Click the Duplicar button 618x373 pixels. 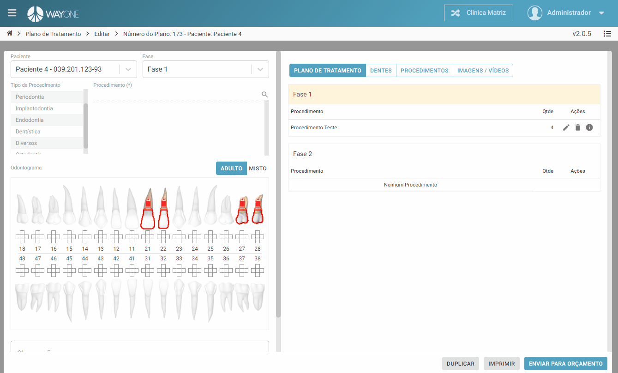coord(461,364)
